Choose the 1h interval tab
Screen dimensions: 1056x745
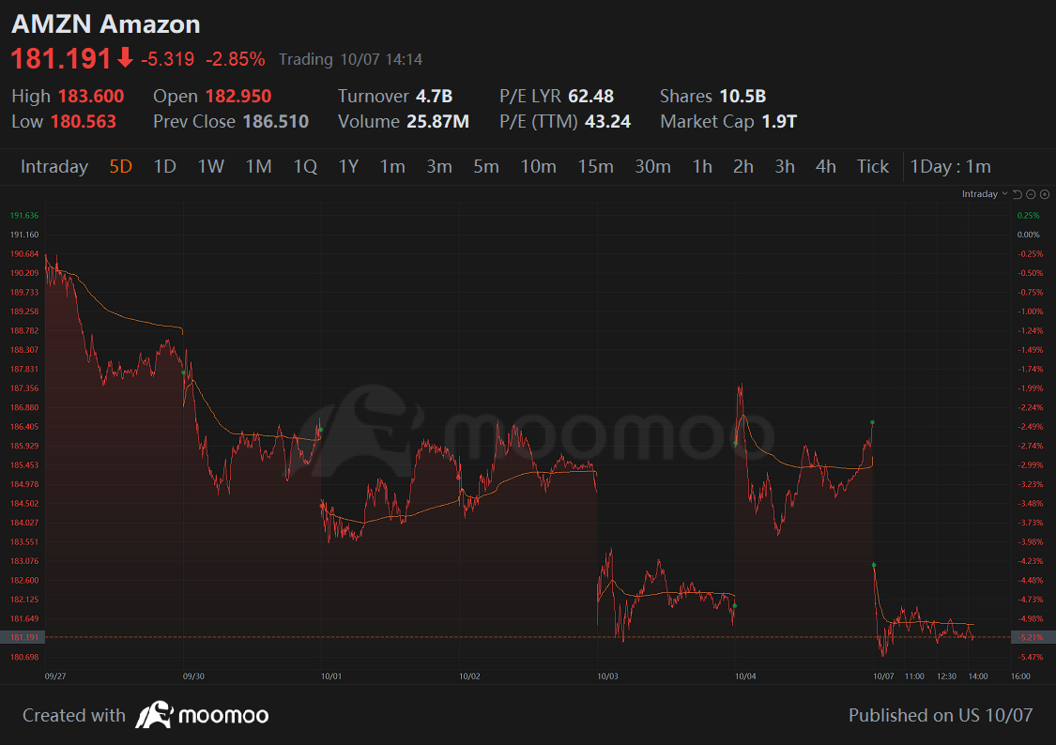pos(702,166)
